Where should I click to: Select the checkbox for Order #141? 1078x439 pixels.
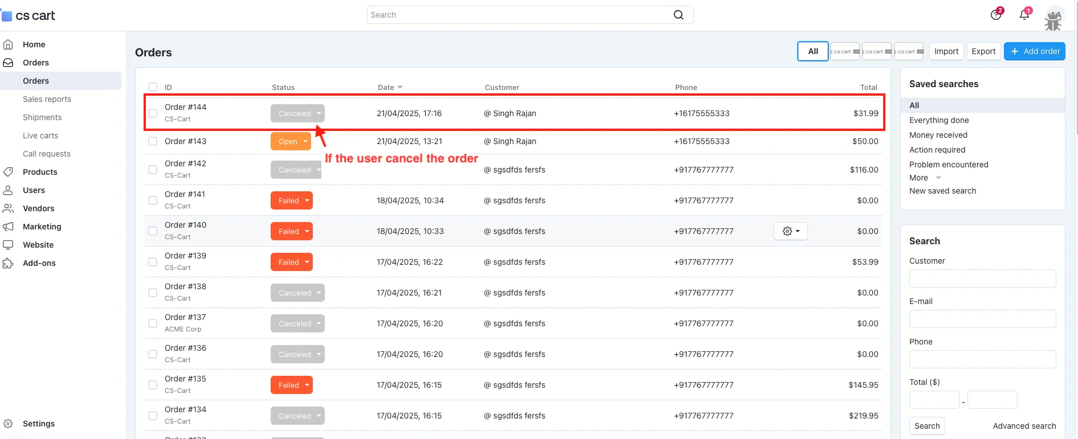click(x=153, y=200)
